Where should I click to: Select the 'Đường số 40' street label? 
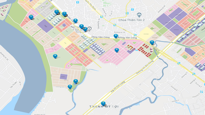coord(162,9)
